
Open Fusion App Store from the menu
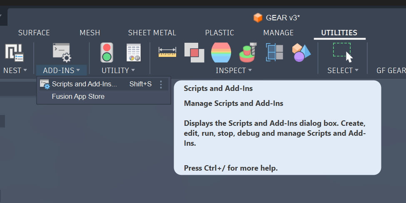coord(78,97)
